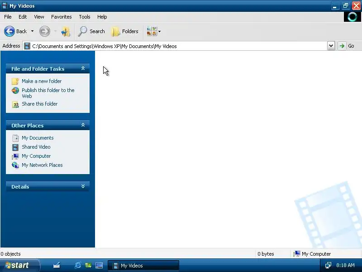The height and width of the screenshot is (272, 362).
Task: Click the Start button
Action: click(20, 265)
